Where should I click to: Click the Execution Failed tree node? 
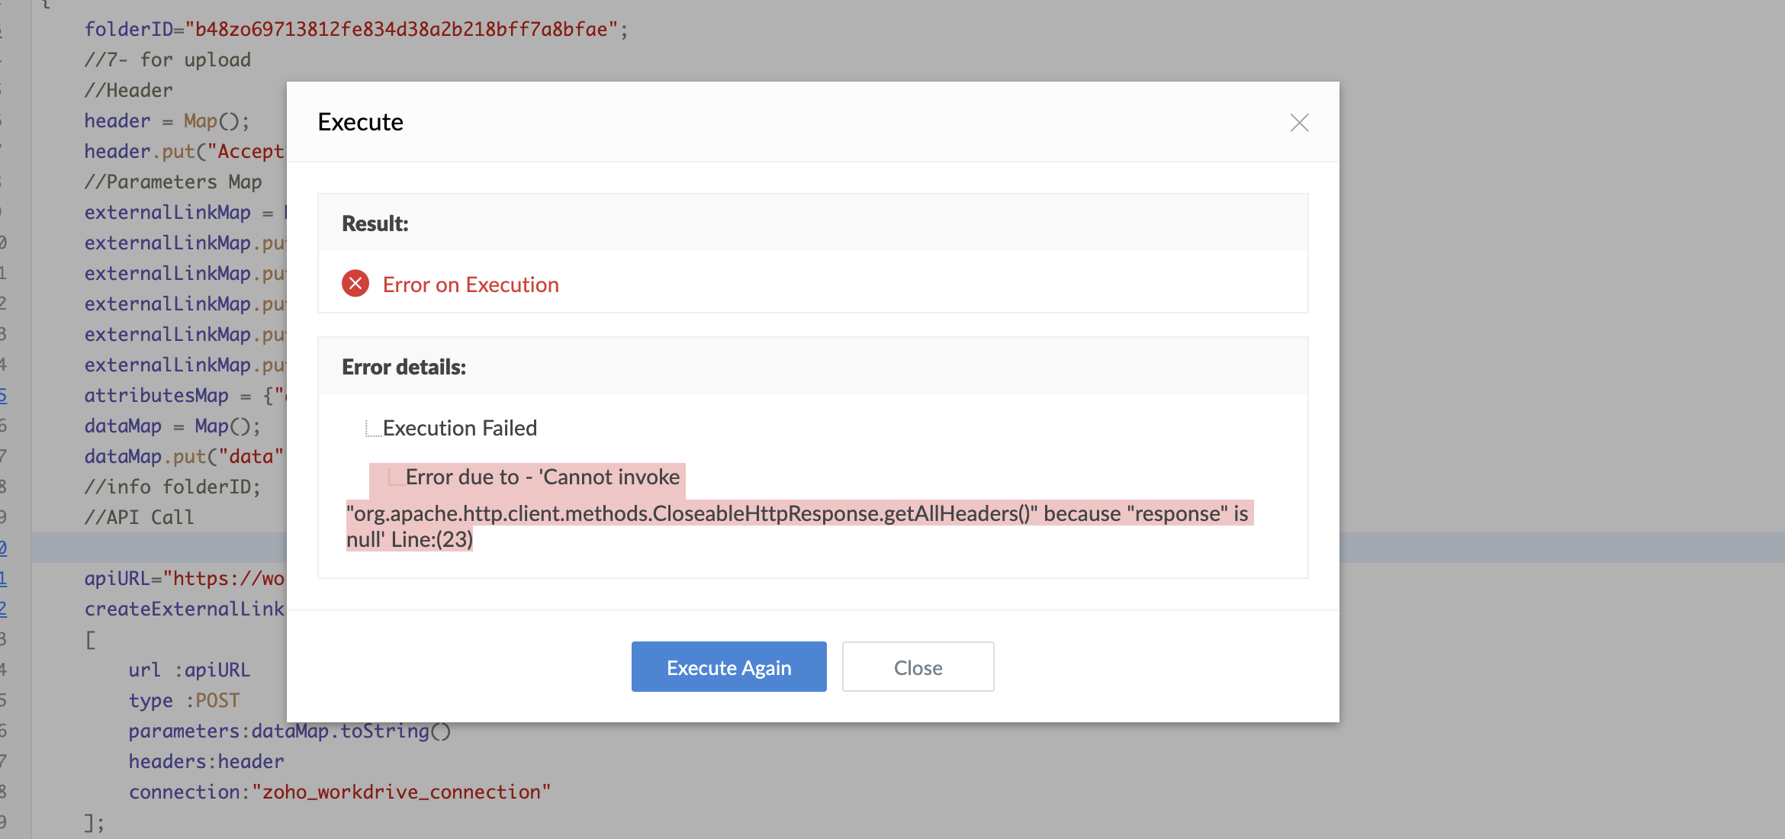pos(459,429)
